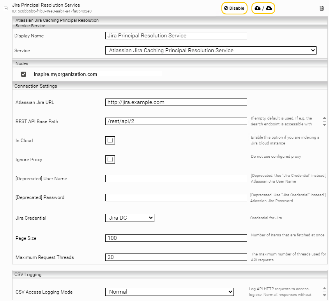Click the Maximum Request Threads field
Image resolution: width=329 pixels, height=301 pixels.
click(176, 257)
